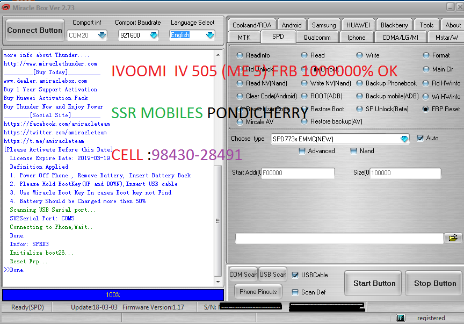Open the Tools tab
The width and height of the screenshot is (464, 324).
pos(426,25)
